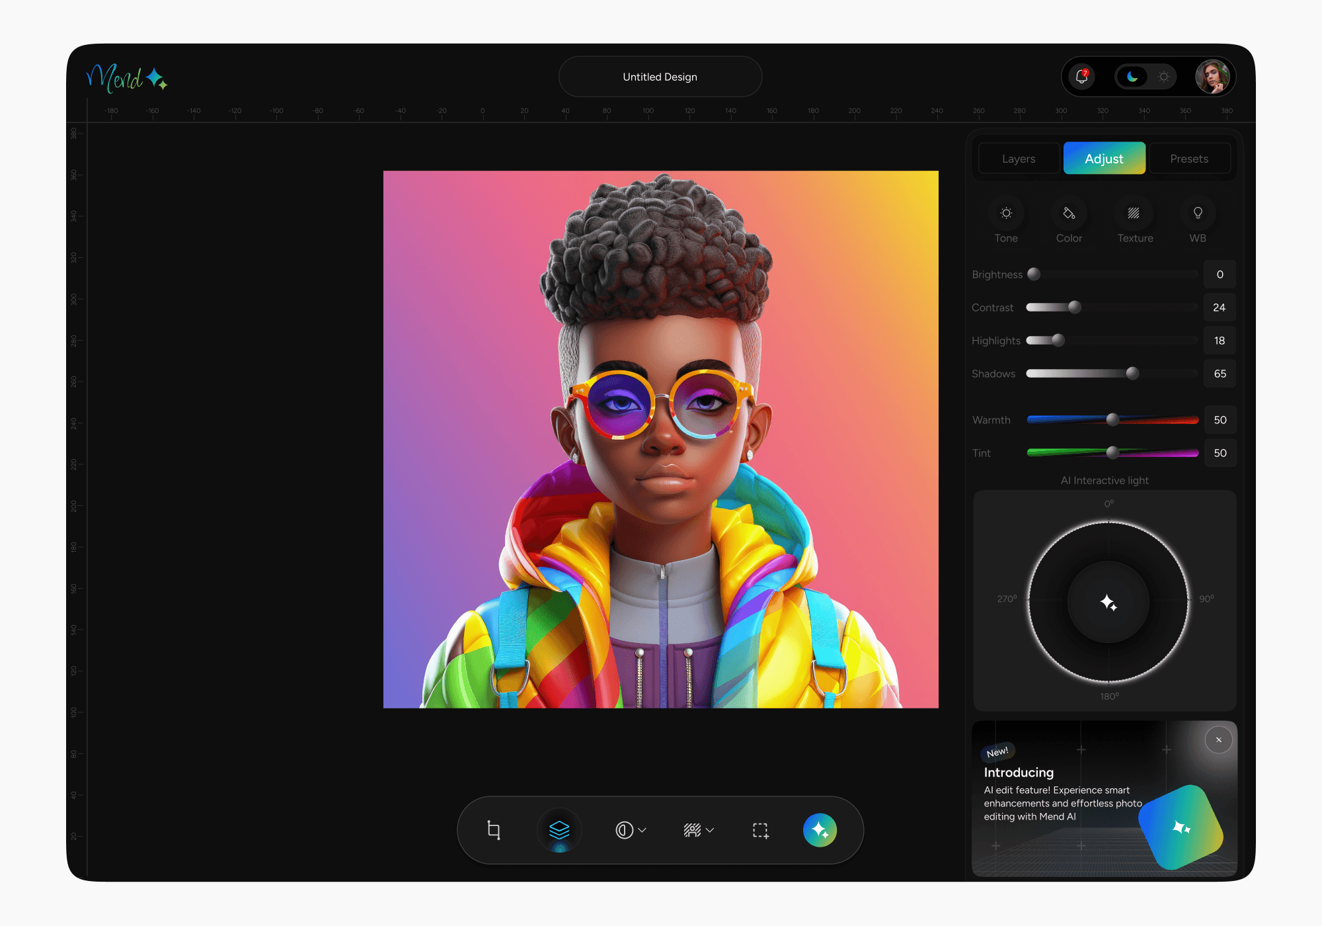
Task: Open the user profile avatar
Action: click(x=1212, y=77)
